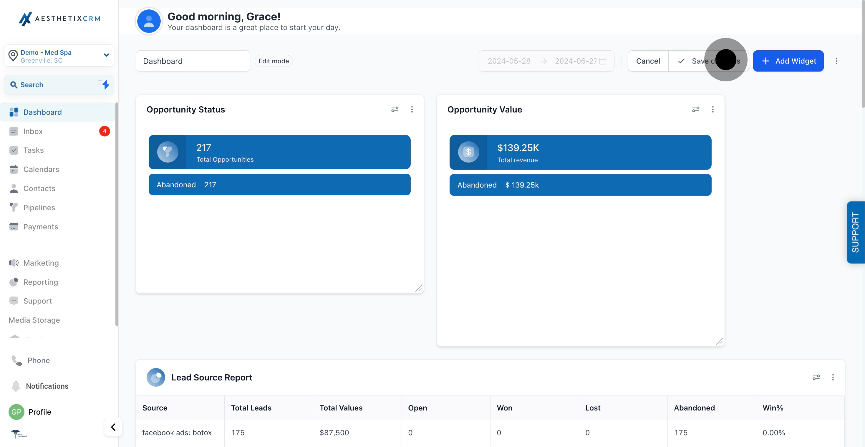Click the Total Leads column header
Screen dimensions: 865x447
269,408
